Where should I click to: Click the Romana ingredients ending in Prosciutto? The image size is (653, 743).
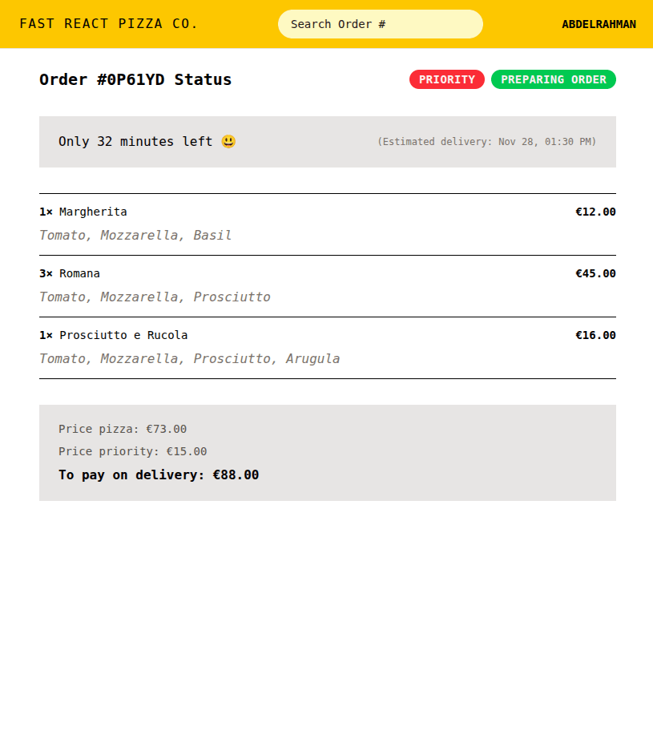coord(155,297)
